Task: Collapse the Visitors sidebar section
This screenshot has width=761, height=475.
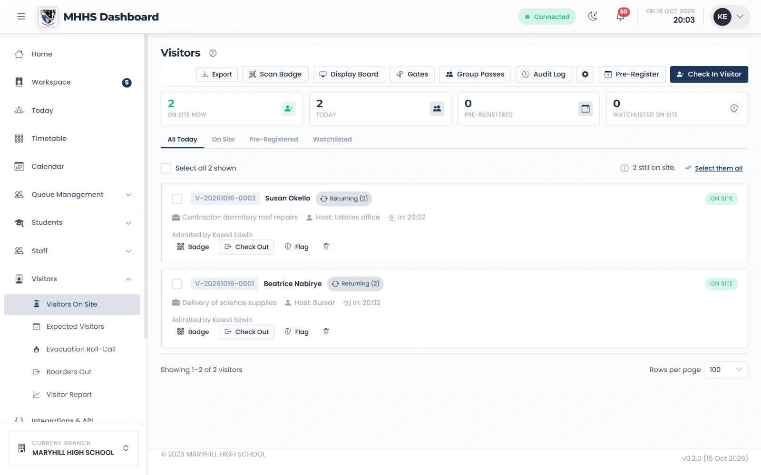Action: click(73, 279)
